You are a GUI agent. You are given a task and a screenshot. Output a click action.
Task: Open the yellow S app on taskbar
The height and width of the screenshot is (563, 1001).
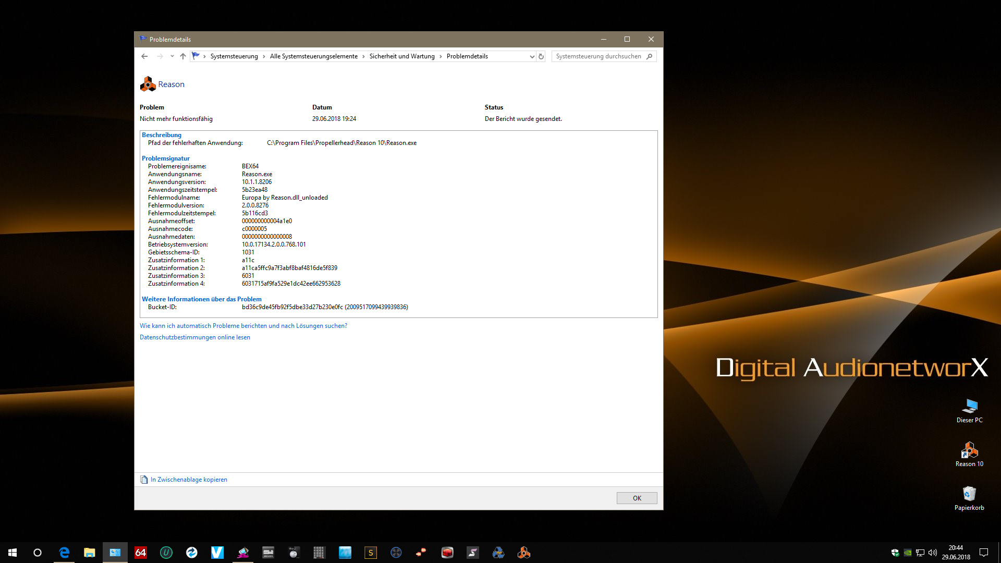[x=371, y=553]
